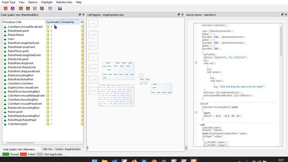Collapse the setToolTip code block fold marker
Screen dimensions: 288x162
[196, 63]
